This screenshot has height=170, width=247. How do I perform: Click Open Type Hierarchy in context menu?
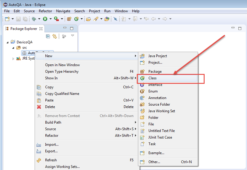coord(87,72)
